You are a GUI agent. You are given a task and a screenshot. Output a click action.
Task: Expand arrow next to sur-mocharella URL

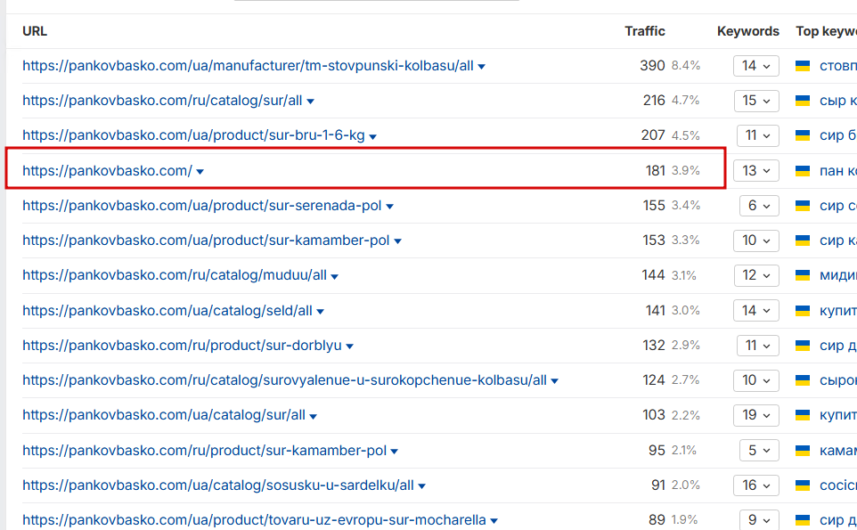point(494,521)
